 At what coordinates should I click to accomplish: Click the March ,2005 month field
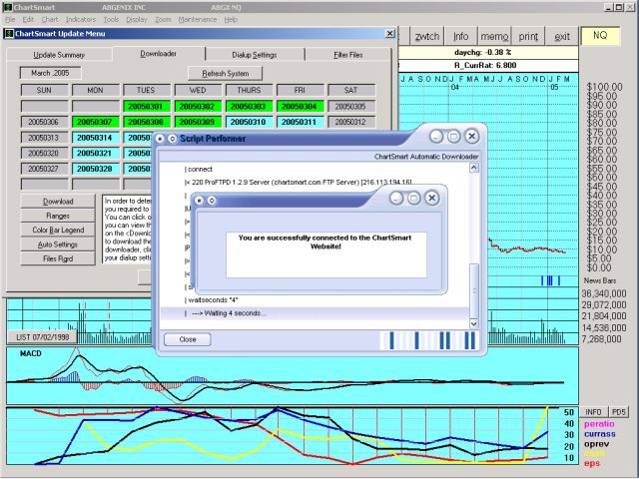coord(50,73)
